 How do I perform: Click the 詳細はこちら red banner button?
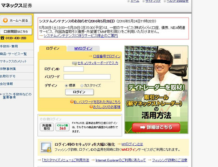[x=156, y=127]
